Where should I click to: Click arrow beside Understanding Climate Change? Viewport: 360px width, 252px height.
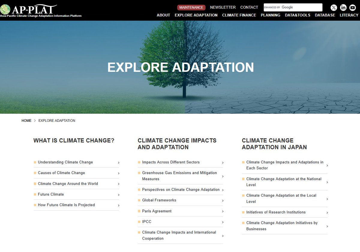pos(118,163)
